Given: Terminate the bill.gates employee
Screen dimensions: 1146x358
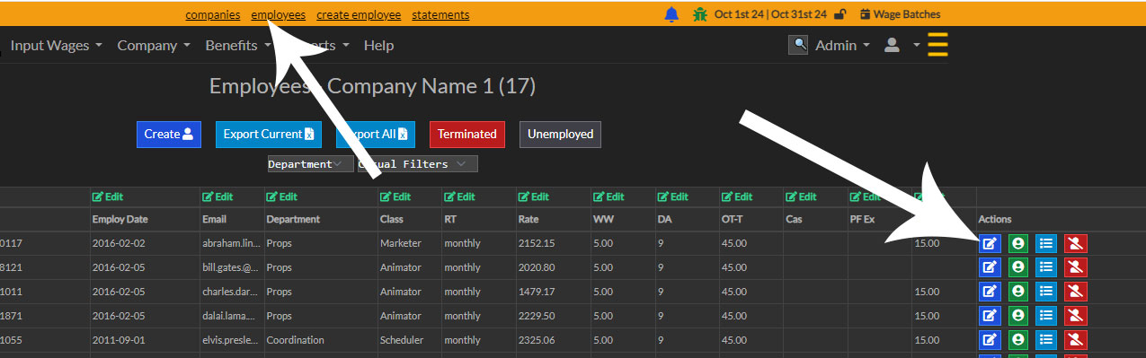Looking at the screenshot, I should [1075, 267].
